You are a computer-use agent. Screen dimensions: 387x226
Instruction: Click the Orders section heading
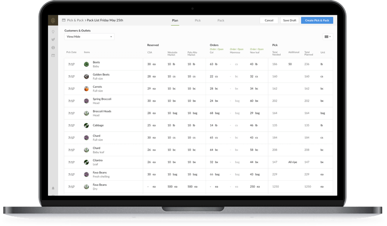214,45
